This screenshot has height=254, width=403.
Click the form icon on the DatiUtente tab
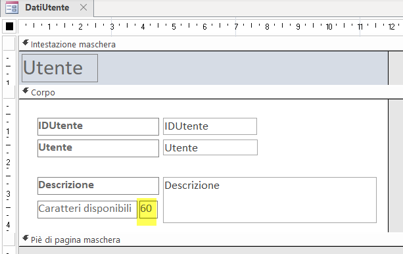12,7
